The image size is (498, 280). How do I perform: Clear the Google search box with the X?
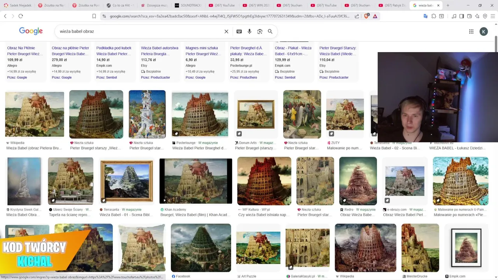pos(226,31)
